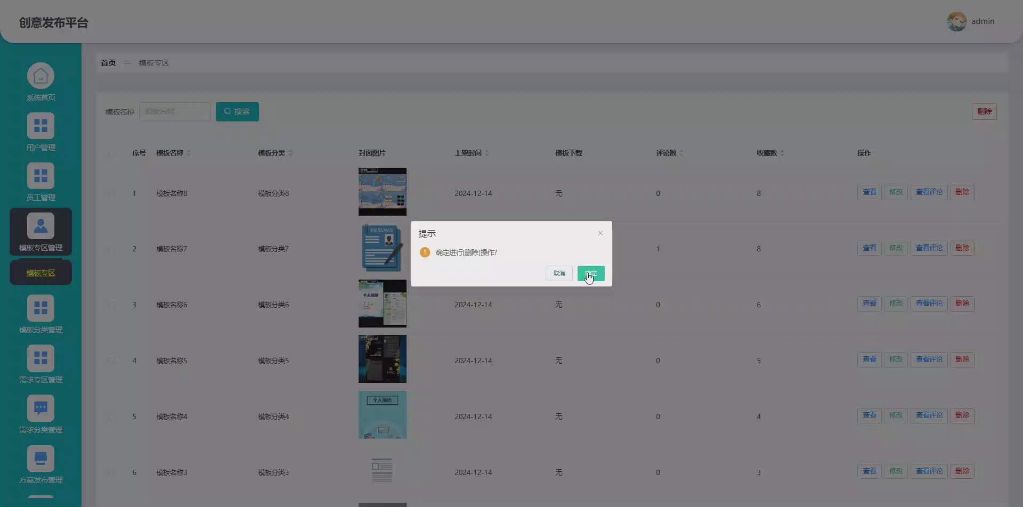Click 删除 for 模板名称5 row
The width and height of the screenshot is (1023, 507).
point(962,359)
